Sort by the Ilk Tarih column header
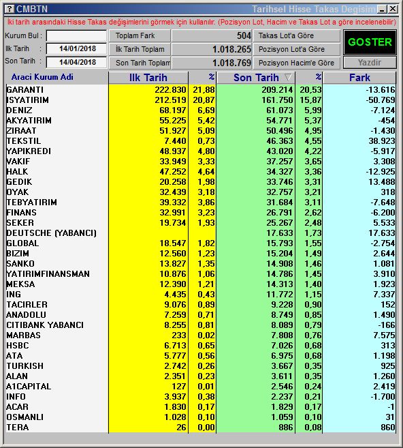403x448 pixels. tap(148, 78)
